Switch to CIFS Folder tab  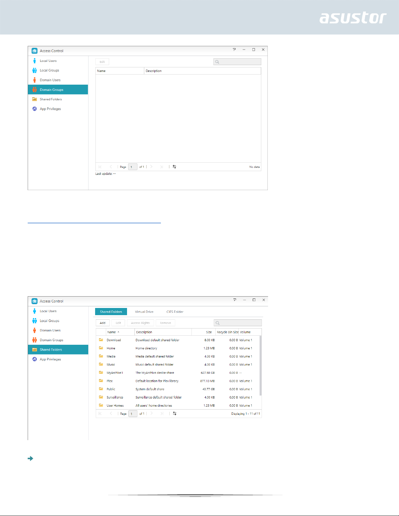(175, 312)
